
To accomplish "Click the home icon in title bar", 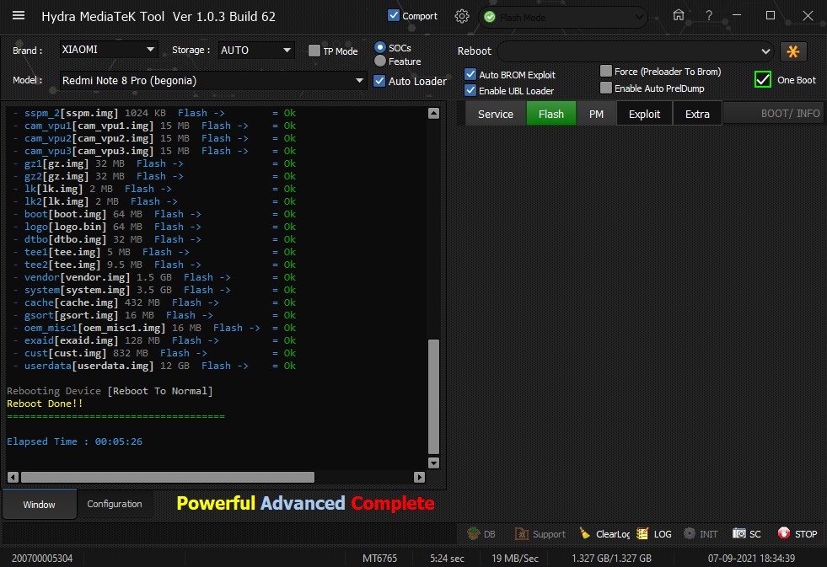I will [679, 15].
